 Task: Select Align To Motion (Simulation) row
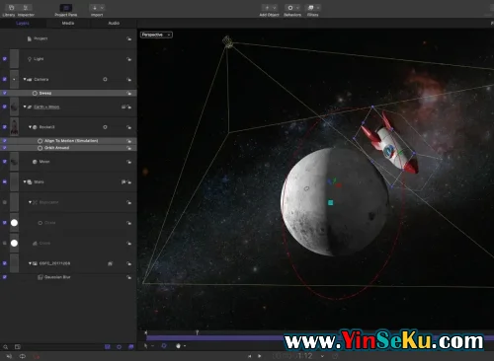(x=68, y=141)
